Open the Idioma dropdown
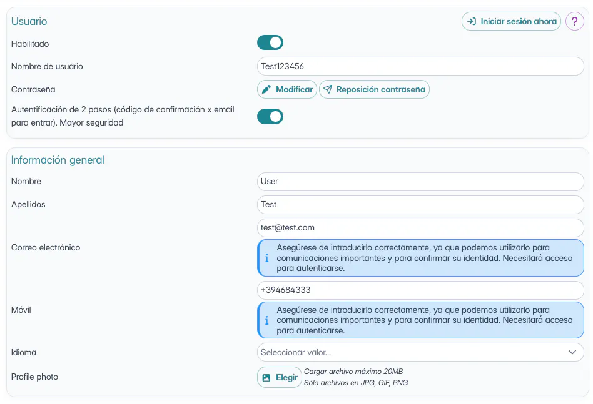 [x=413, y=352]
